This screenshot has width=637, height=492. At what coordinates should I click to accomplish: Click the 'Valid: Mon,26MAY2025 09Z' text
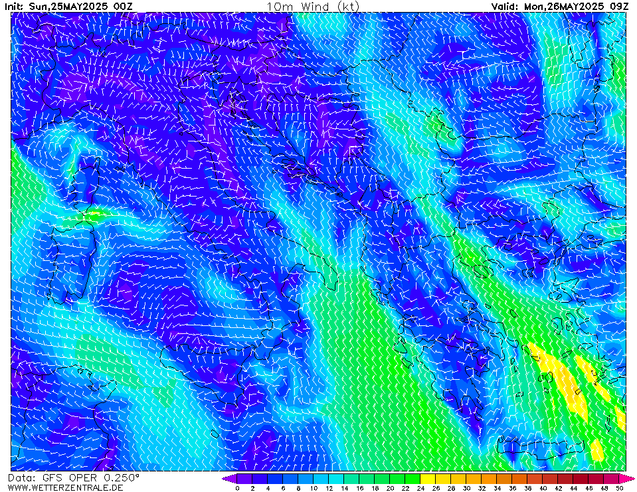[x=560, y=6]
